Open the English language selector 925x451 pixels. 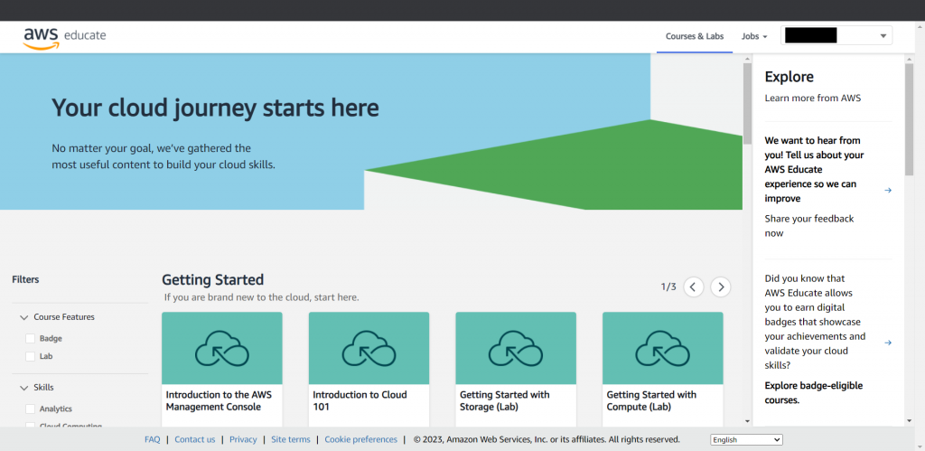pyautogui.click(x=746, y=440)
